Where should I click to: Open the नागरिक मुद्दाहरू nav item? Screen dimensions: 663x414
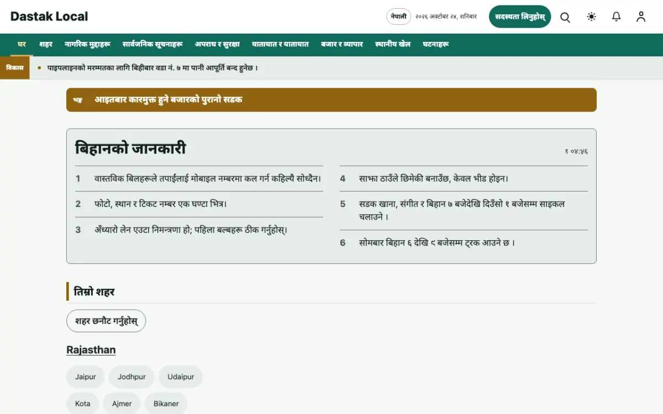coord(87,44)
